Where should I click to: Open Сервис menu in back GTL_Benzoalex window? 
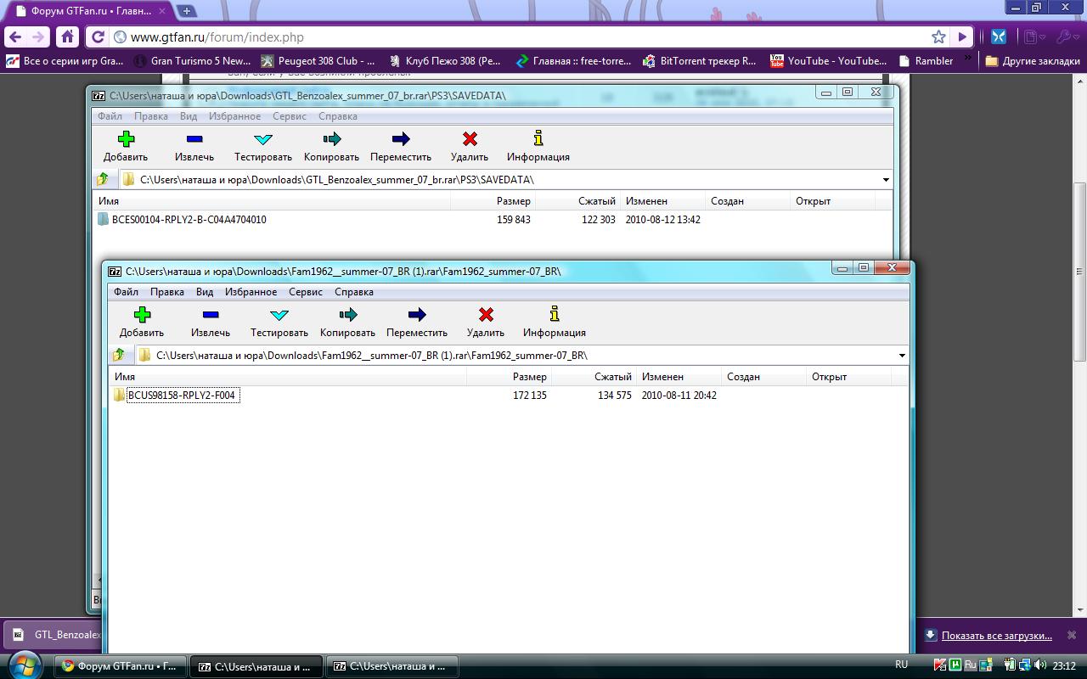pyautogui.click(x=290, y=115)
